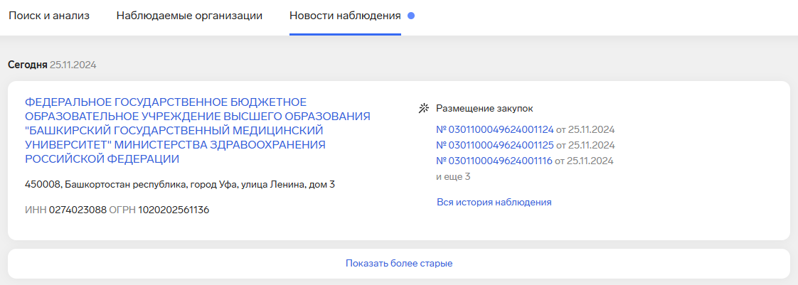The image size is (798, 285).
Task: Open the Поиск и анализ tab
Action: (x=48, y=16)
